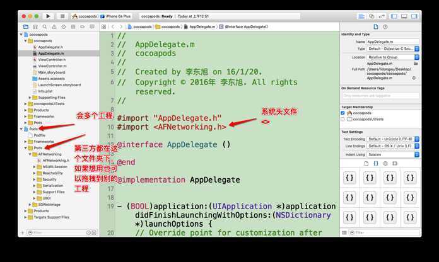Go back in editor history
439x262 pixels.
click(113, 27)
